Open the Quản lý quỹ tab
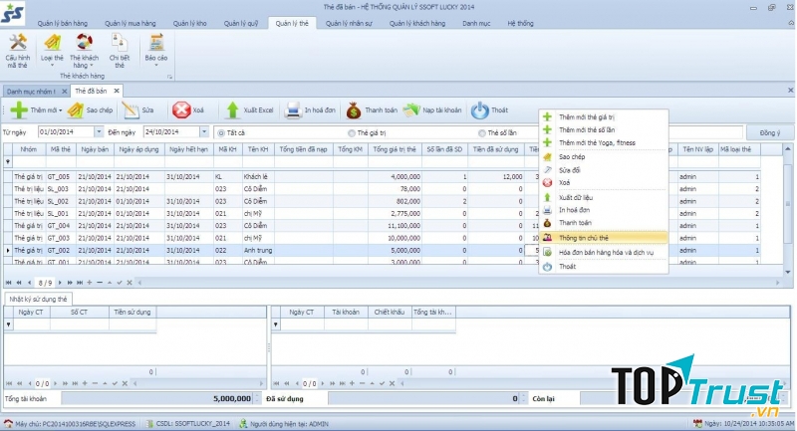The image size is (797, 431). tap(241, 23)
